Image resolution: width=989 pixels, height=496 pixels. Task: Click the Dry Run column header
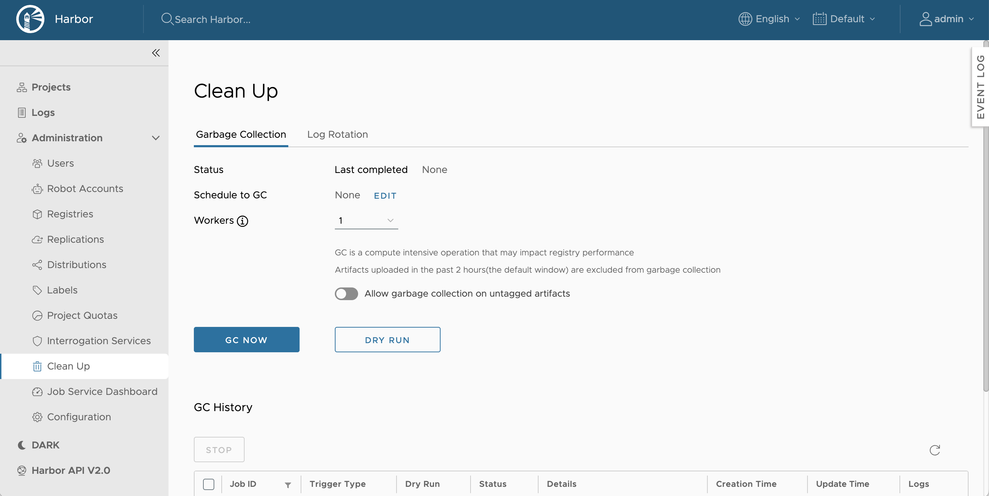(422, 484)
